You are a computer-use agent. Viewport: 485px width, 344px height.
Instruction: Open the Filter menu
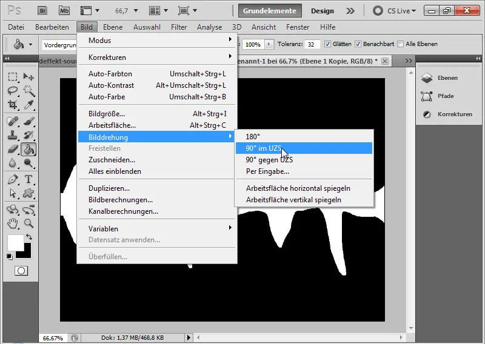179,27
